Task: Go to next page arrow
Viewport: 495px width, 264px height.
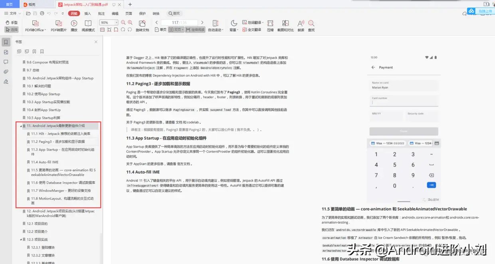Action: click(x=202, y=23)
